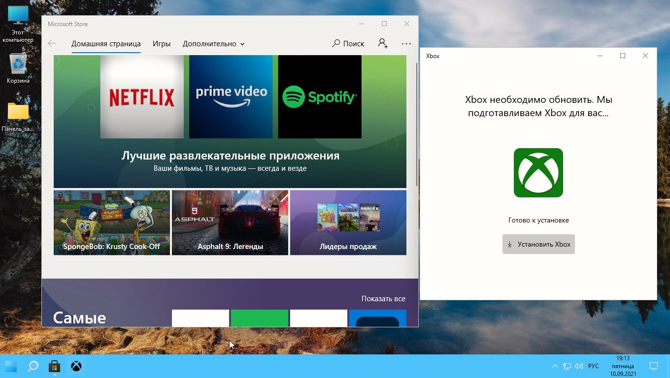Open the Windows Start menu
670x378 pixels.
point(11,366)
